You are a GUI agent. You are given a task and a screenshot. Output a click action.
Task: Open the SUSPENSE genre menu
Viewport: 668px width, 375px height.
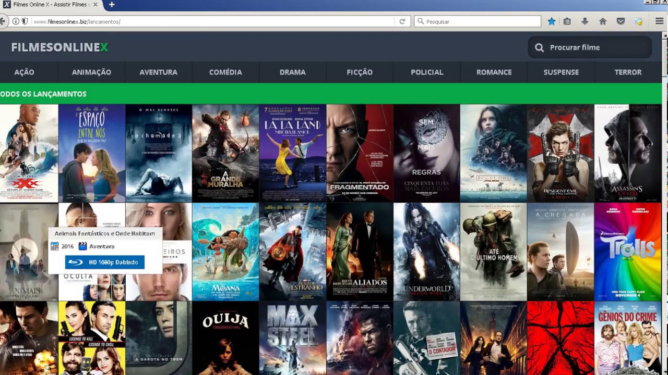click(561, 72)
